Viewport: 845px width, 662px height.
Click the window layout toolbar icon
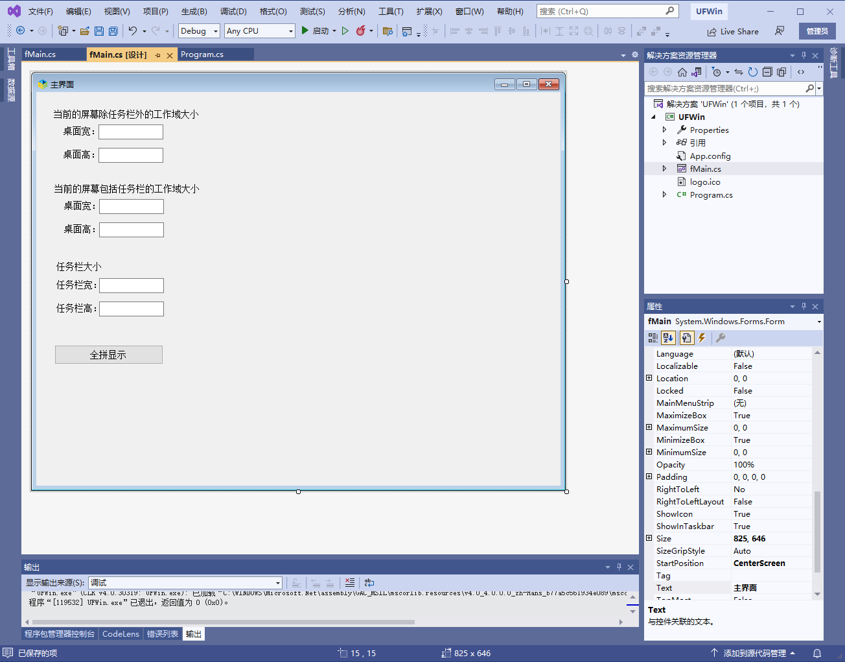click(407, 30)
